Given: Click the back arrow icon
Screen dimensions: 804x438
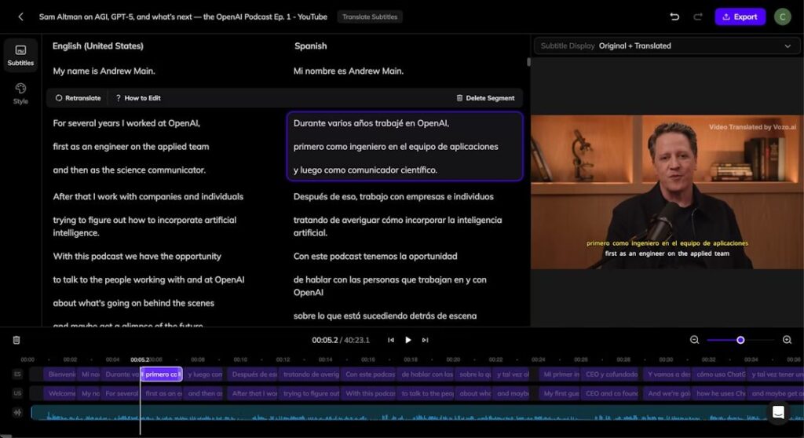Looking at the screenshot, I should coord(20,16).
